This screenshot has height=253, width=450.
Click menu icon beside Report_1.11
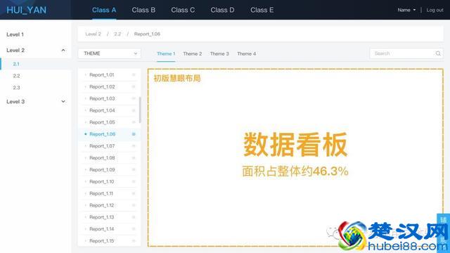click(134, 194)
